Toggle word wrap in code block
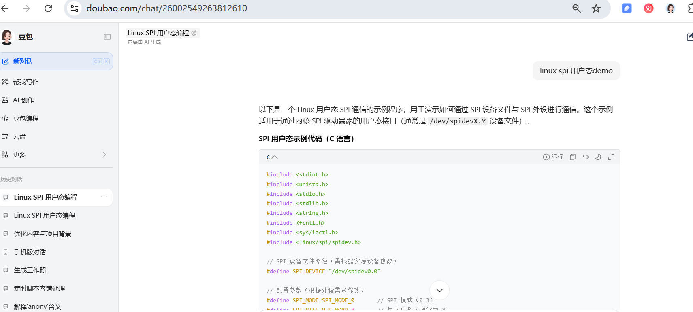The height and width of the screenshot is (312, 693). coord(586,157)
